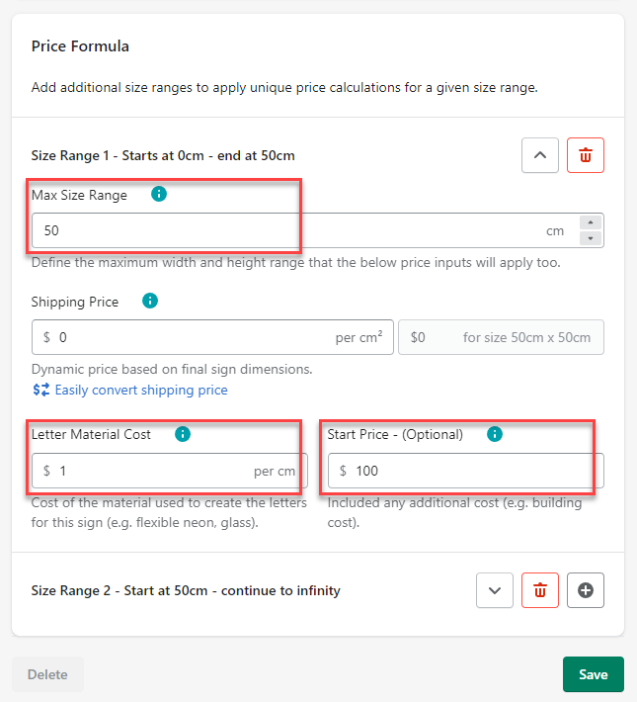Click the Delete button at bottom
This screenshot has height=702, width=637.
tap(47, 674)
